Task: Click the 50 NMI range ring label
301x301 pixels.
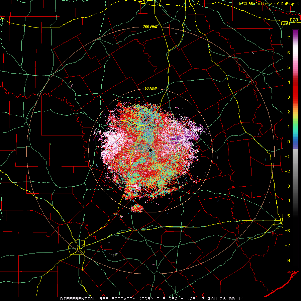Action: (150, 89)
